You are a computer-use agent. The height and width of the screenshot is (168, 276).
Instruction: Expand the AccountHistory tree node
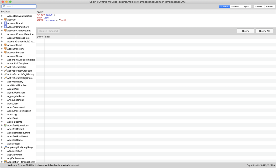pos(2,49)
